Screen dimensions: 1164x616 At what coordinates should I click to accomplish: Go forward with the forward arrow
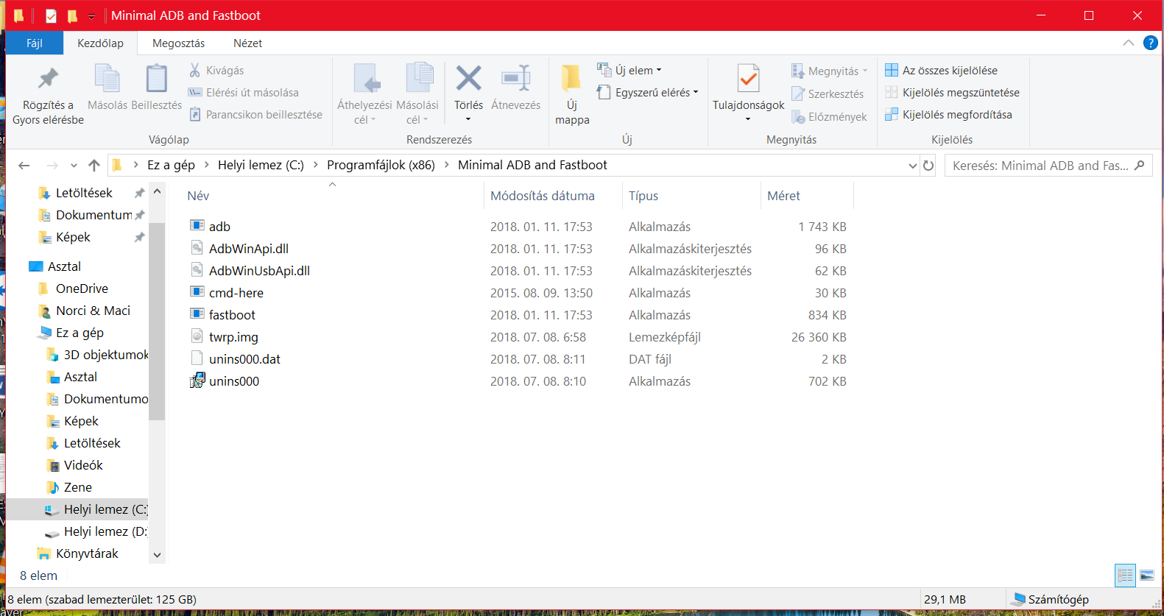click(52, 165)
